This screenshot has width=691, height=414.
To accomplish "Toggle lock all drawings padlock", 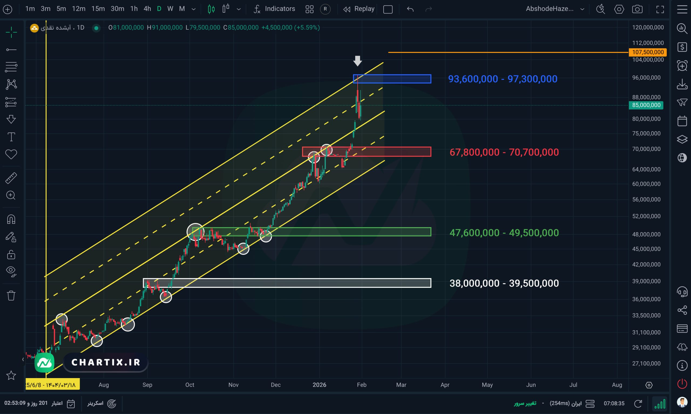I will pos(11,255).
